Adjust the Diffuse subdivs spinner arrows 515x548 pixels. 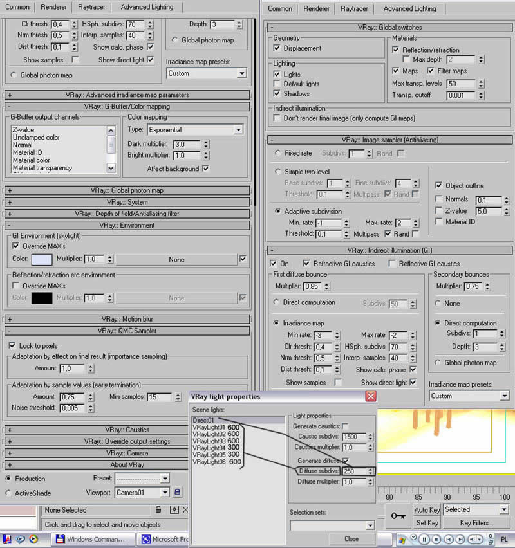[370, 471]
